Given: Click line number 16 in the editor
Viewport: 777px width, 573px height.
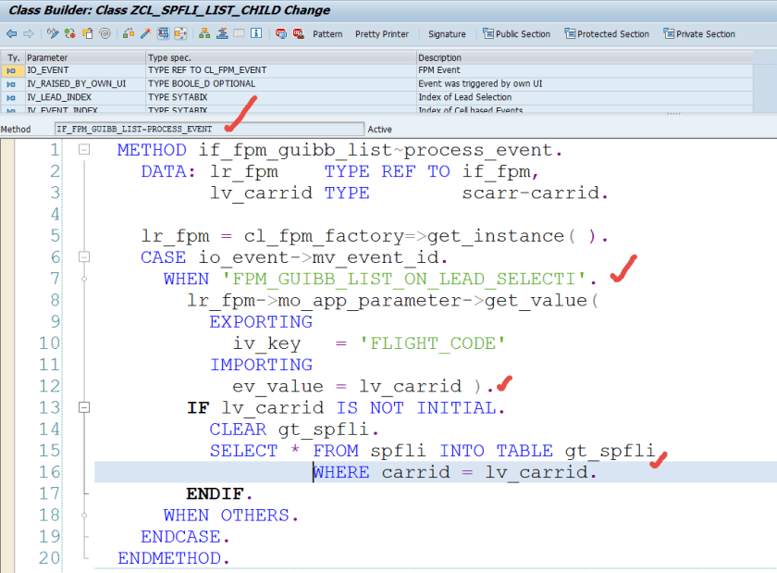Looking at the screenshot, I should [x=50, y=472].
